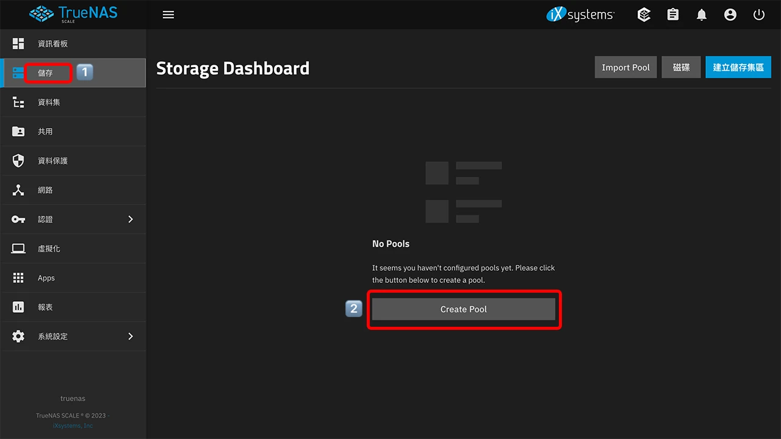781x439 pixels.
Task: Click the TrueCommand status icon in header
Action: [644, 15]
